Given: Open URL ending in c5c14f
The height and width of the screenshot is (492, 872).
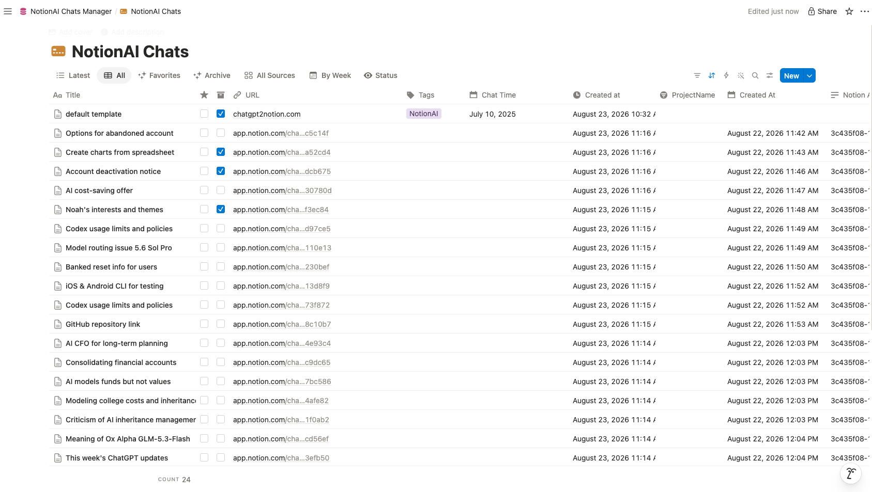Looking at the screenshot, I should pyautogui.click(x=281, y=133).
